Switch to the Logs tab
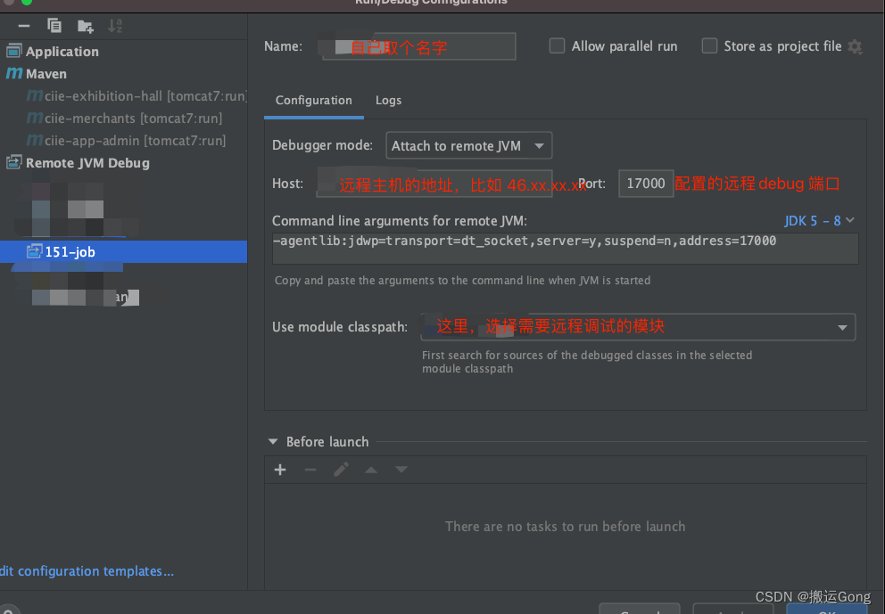 coord(388,101)
